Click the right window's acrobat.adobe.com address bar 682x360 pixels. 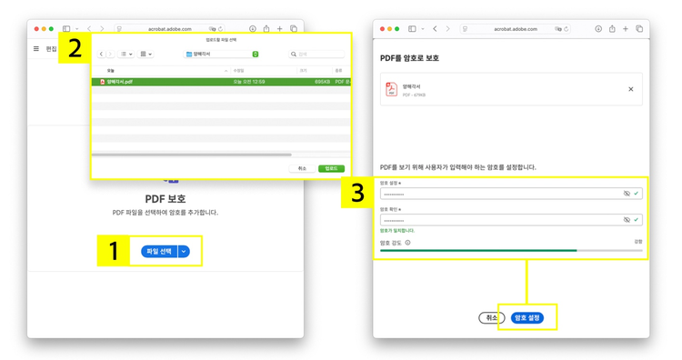[x=516, y=29]
